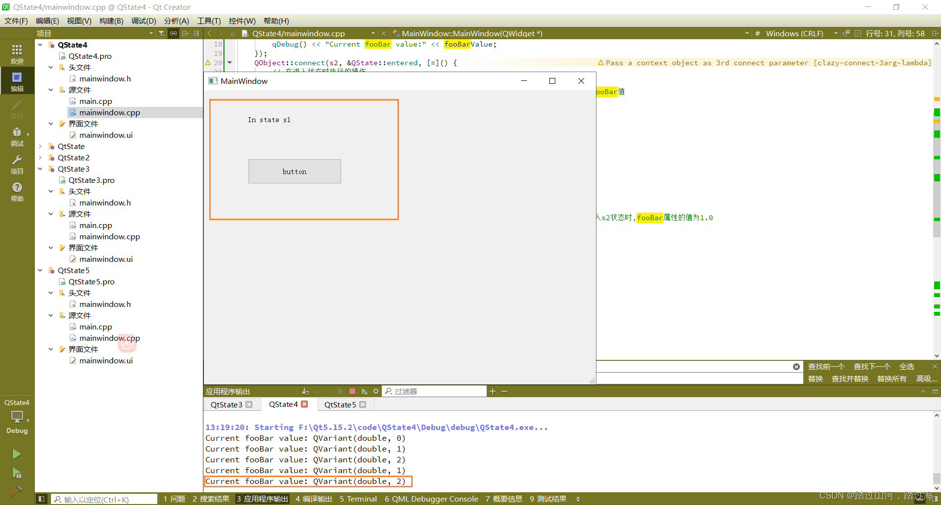
Task: Open the 调试 (Debug) mode in sidebar
Action: [17, 136]
